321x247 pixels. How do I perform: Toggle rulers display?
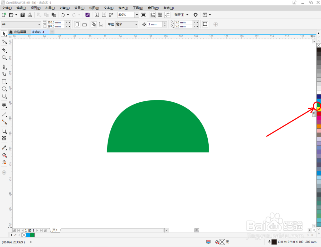[x=152, y=15]
